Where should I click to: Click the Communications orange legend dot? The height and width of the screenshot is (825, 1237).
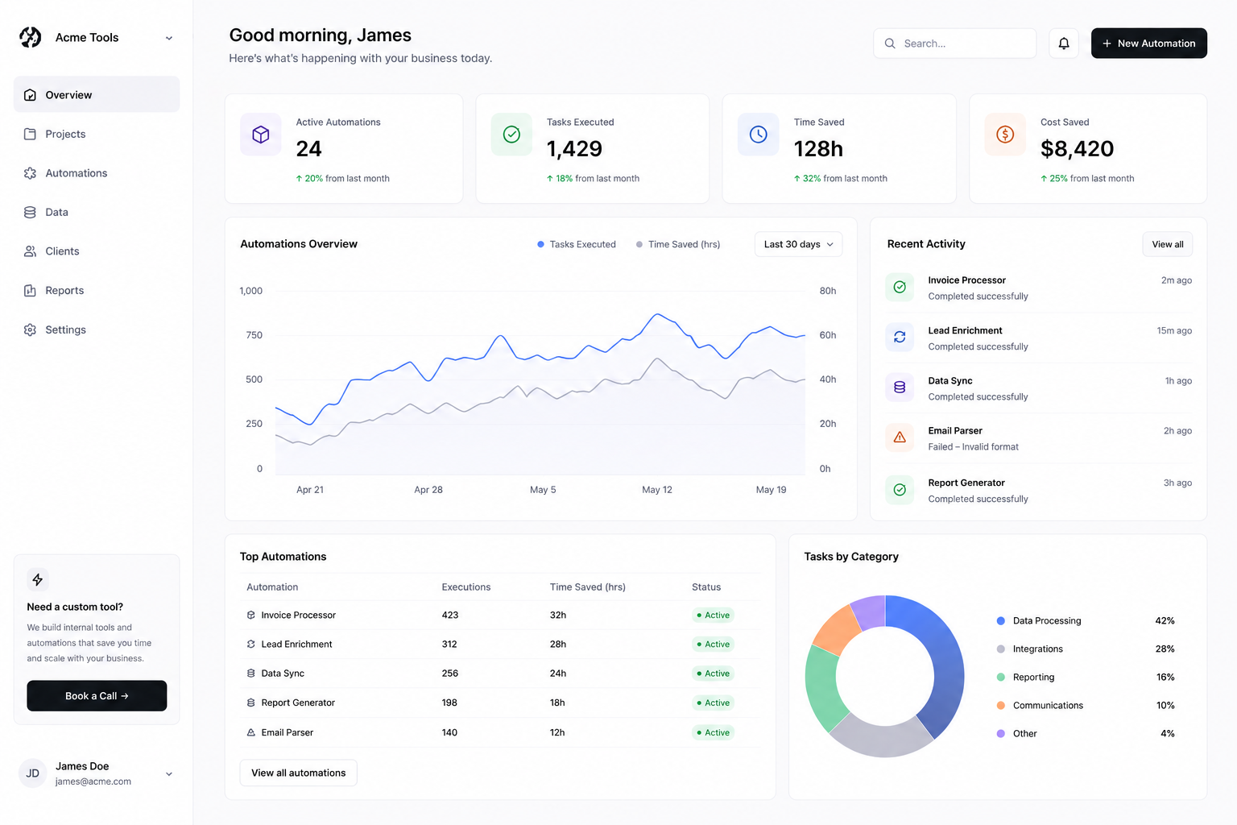(1001, 706)
